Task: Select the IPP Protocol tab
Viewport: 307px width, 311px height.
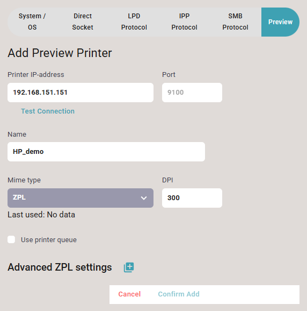Action: (x=184, y=22)
